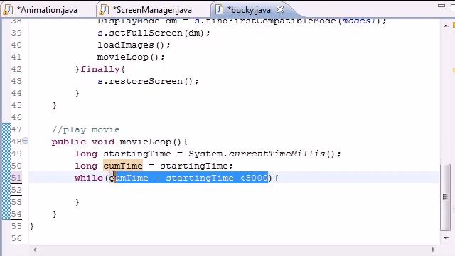Switch to the ScreenManager.java tab
The image size is (455, 256).
[x=152, y=10]
